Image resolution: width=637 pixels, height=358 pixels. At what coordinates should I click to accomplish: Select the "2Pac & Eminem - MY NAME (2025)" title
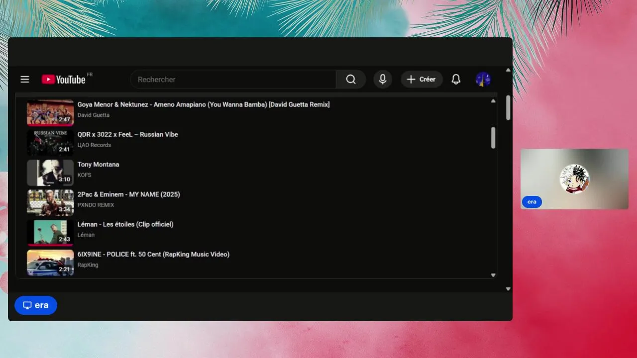point(128,194)
